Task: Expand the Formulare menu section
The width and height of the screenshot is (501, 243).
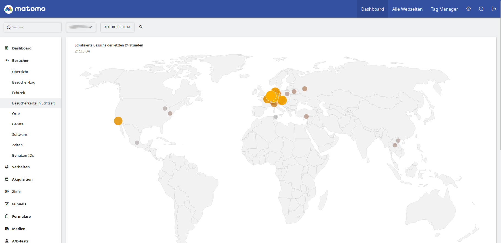Action: coord(21,216)
